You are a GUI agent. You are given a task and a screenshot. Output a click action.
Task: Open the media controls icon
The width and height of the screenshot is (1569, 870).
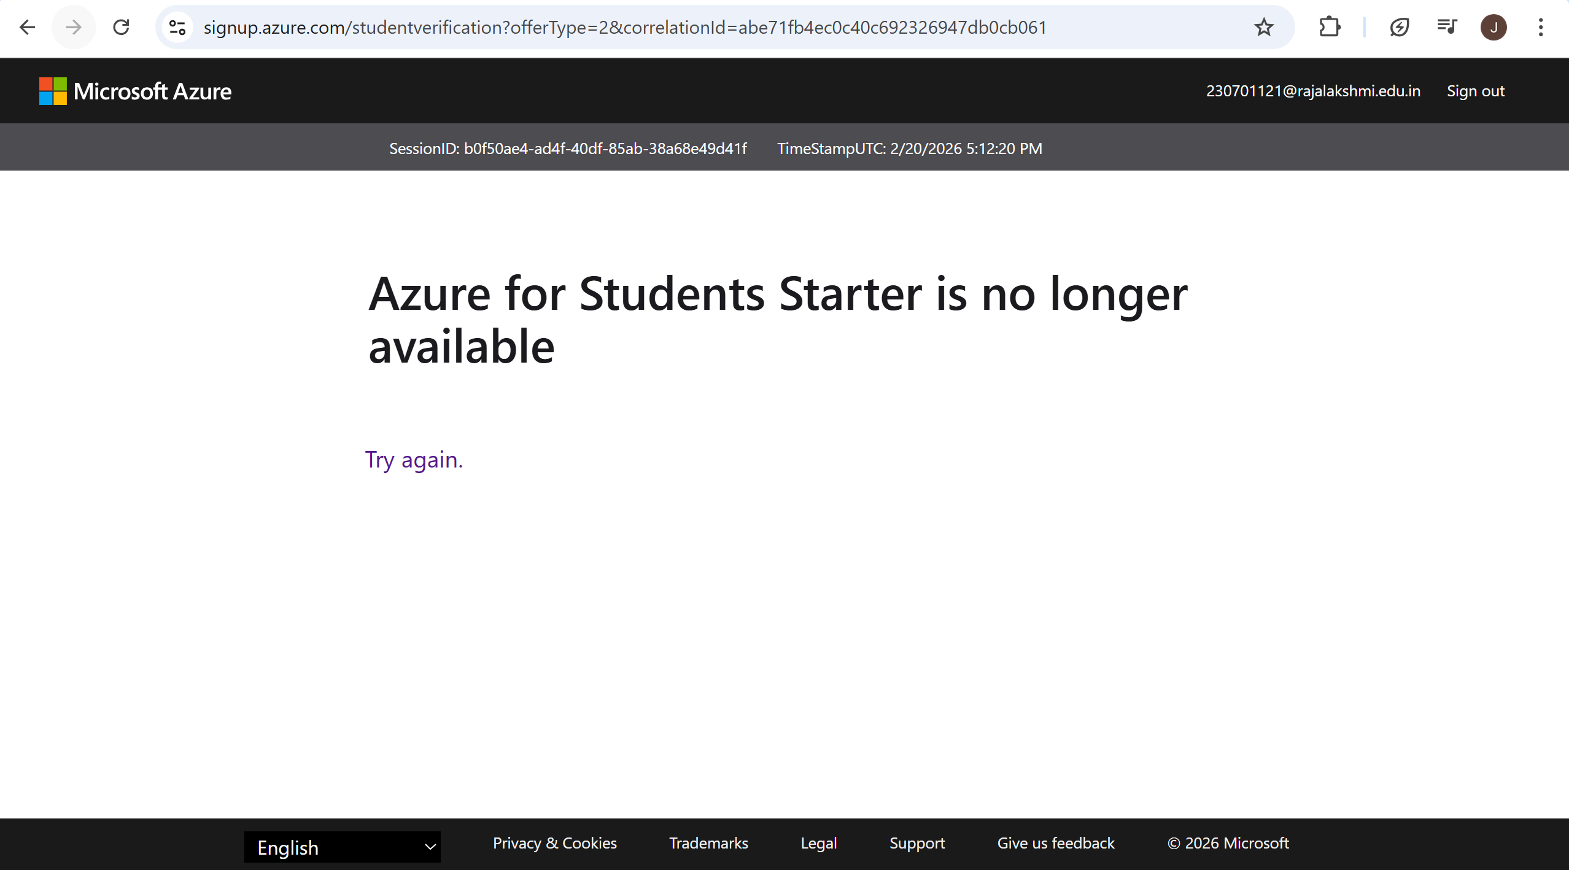(1446, 27)
